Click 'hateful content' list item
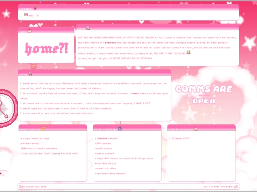The image size is (257, 192). point(105,154)
